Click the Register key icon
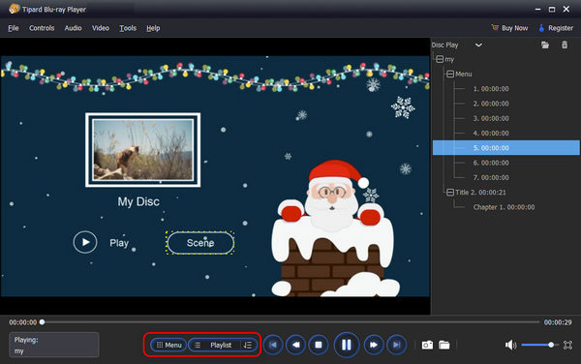Image resolution: width=581 pixels, height=364 pixels. click(x=541, y=28)
